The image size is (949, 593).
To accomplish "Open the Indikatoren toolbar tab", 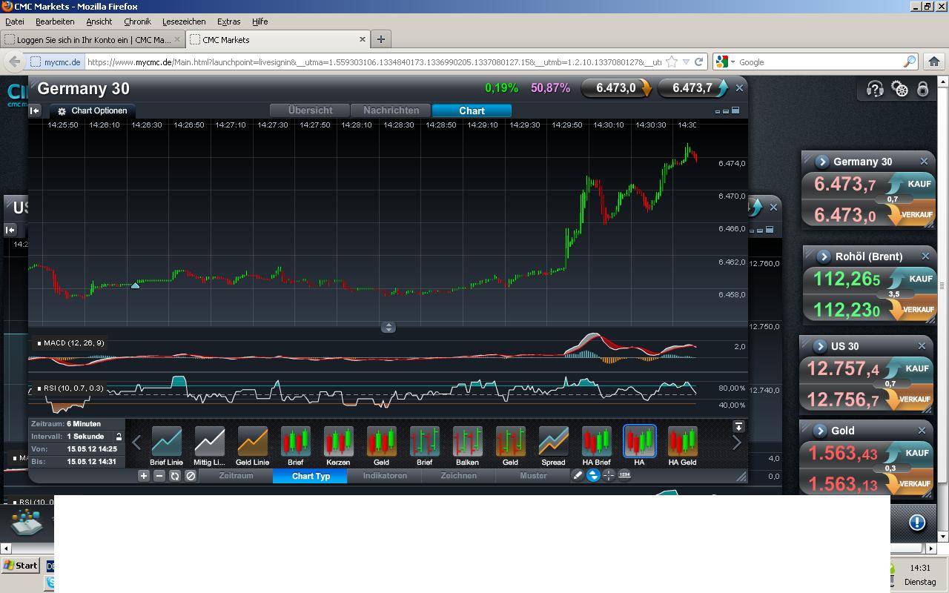I will pos(385,476).
